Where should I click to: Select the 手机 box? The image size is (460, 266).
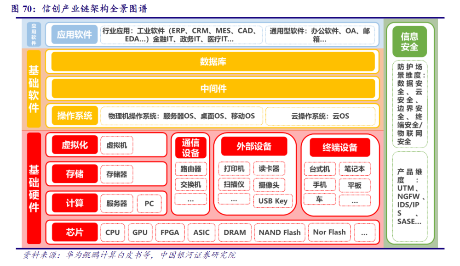point(320,185)
